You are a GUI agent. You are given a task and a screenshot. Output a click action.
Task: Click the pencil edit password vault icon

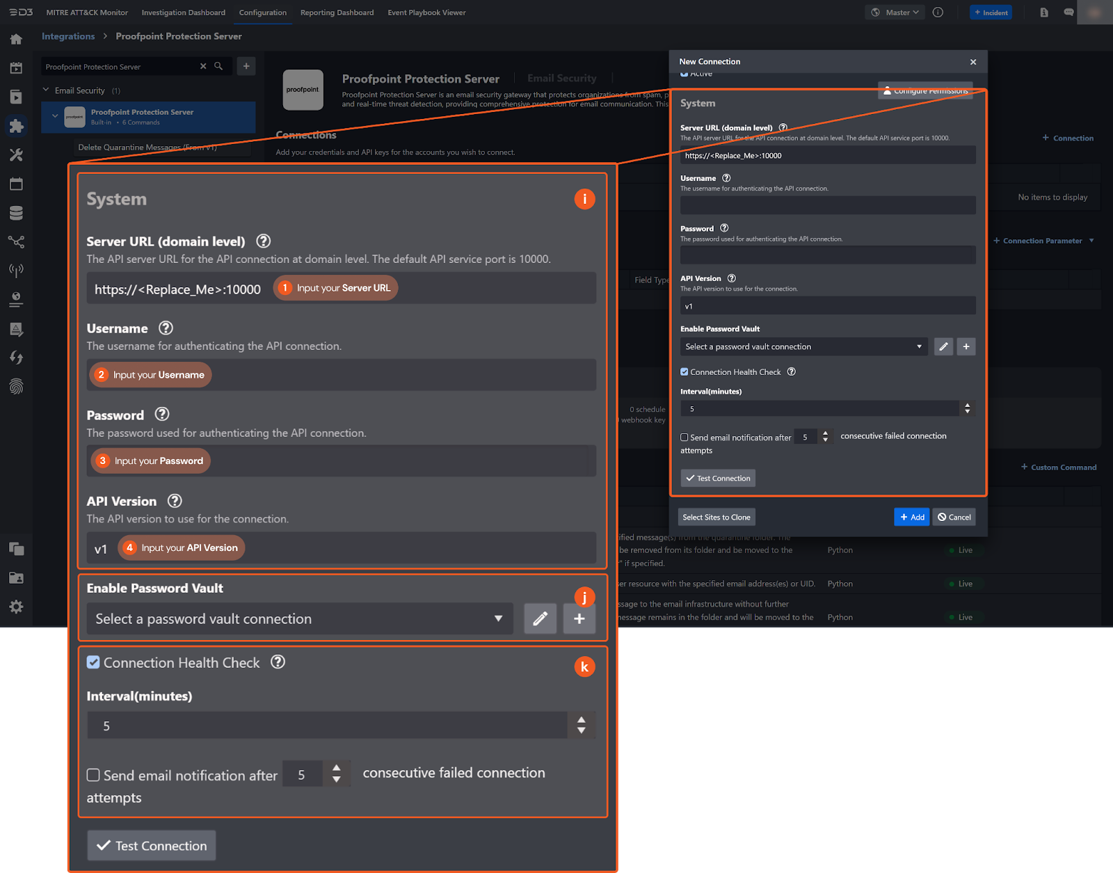click(x=943, y=346)
